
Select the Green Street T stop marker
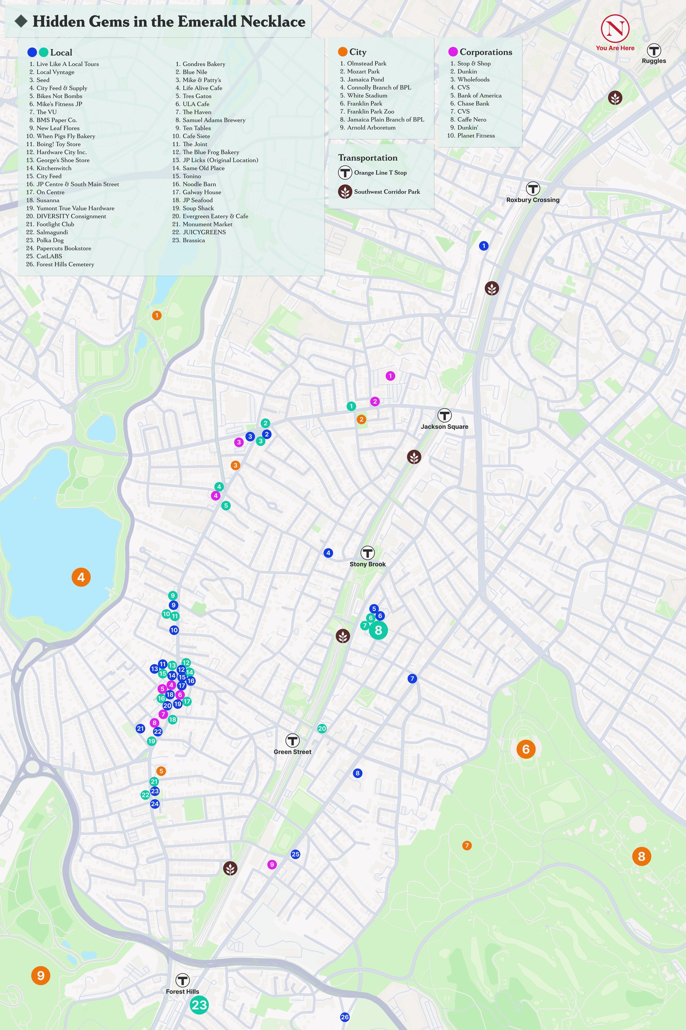(x=292, y=740)
